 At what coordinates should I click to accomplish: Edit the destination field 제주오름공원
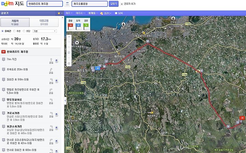point(90,4)
